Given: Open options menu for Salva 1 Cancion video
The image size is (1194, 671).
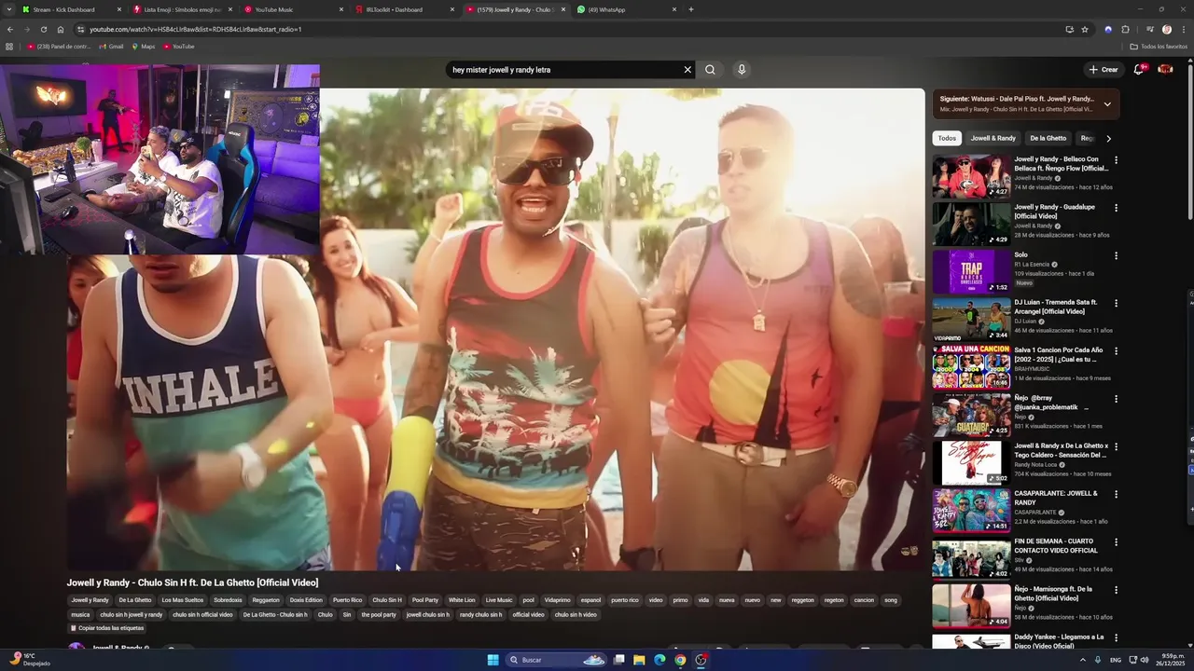Looking at the screenshot, I should point(1116,351).
